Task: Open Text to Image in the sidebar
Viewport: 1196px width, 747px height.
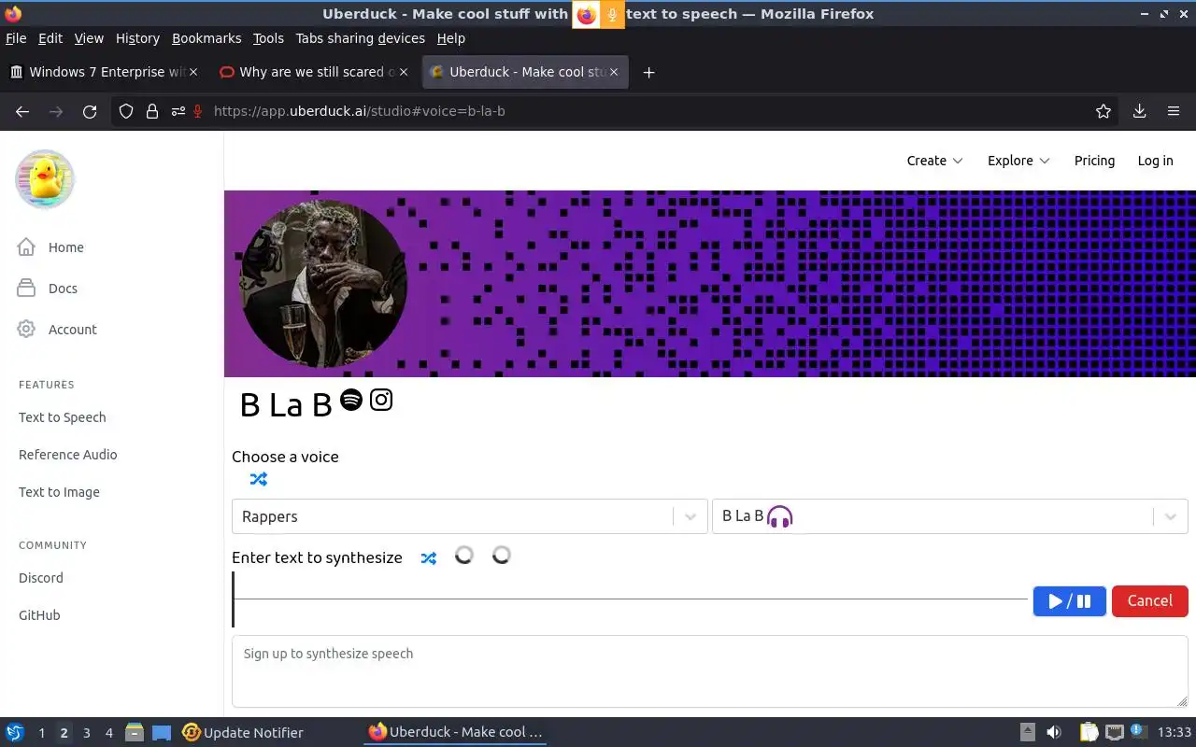Action: click(59, 492)
